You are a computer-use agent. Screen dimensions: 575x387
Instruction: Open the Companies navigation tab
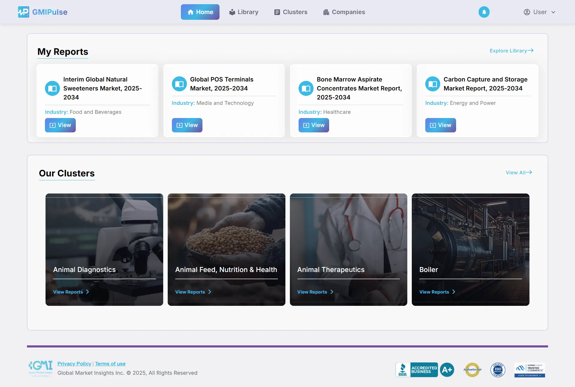[344, 12]
